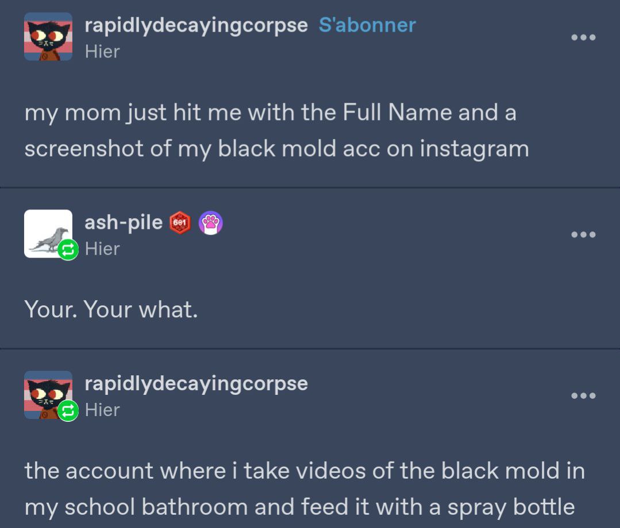
Task: Open the last reblog's three-dot options menu
Action: (x=583, y=395)
